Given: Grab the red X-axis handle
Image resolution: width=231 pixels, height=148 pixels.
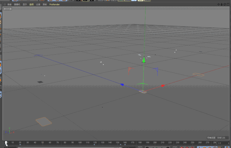Looking at the screenshot, I should point(163,86).
